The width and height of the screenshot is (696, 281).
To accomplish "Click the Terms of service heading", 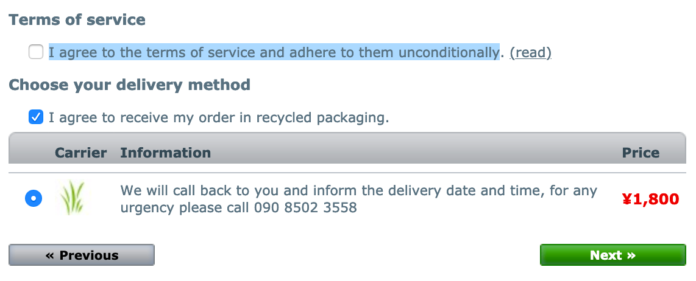I will pyautogui.click(x=77, y=19).
